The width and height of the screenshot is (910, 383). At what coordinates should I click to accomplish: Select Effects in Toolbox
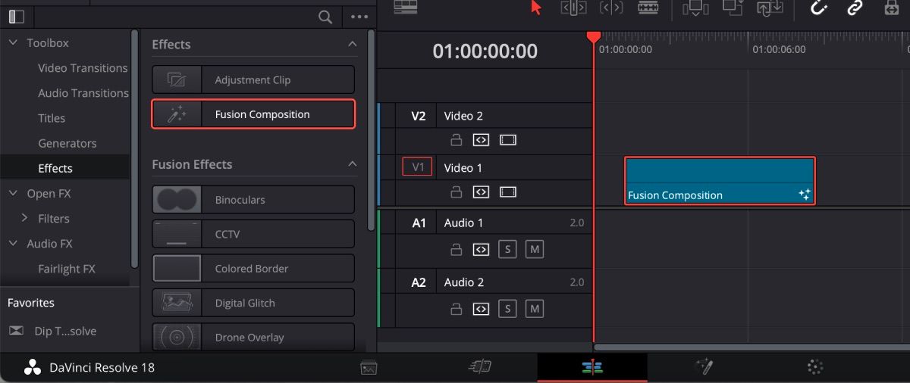pyautogui.click(x=55, y=168)
